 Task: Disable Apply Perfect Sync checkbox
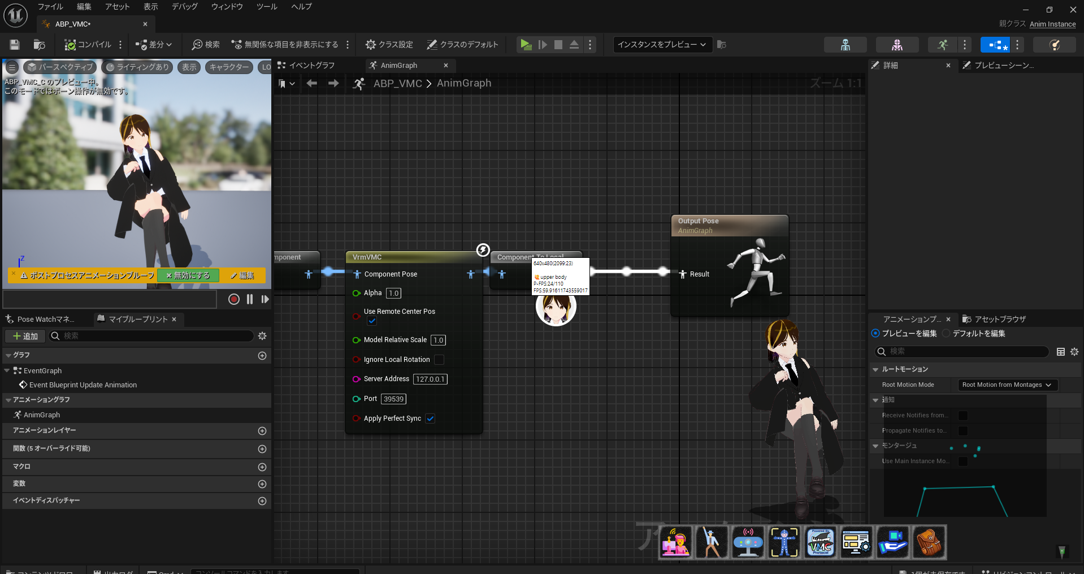430,418
